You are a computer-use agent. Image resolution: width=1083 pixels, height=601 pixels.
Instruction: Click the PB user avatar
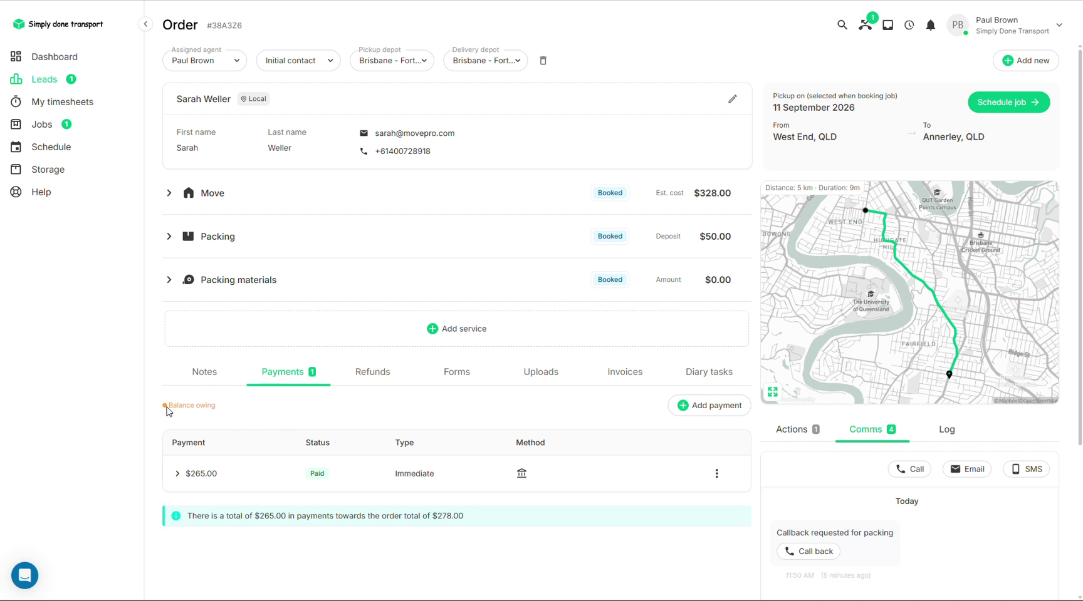point(957,25)
